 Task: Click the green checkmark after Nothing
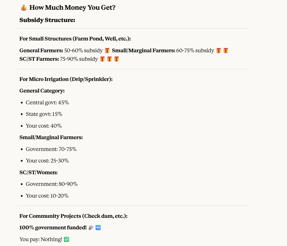(x=67, y=239)
